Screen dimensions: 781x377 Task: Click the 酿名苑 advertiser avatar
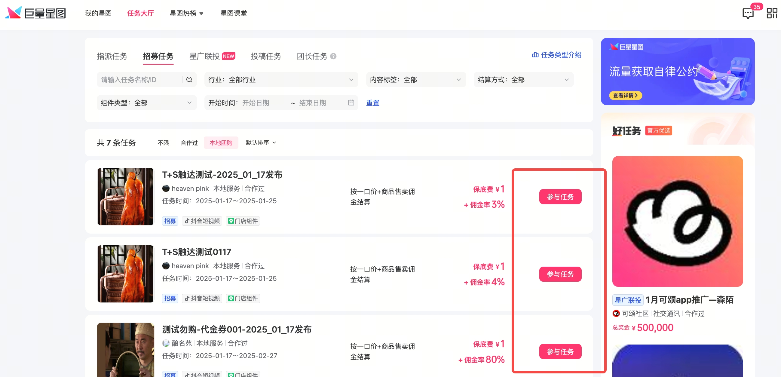[x=166, y=343]
